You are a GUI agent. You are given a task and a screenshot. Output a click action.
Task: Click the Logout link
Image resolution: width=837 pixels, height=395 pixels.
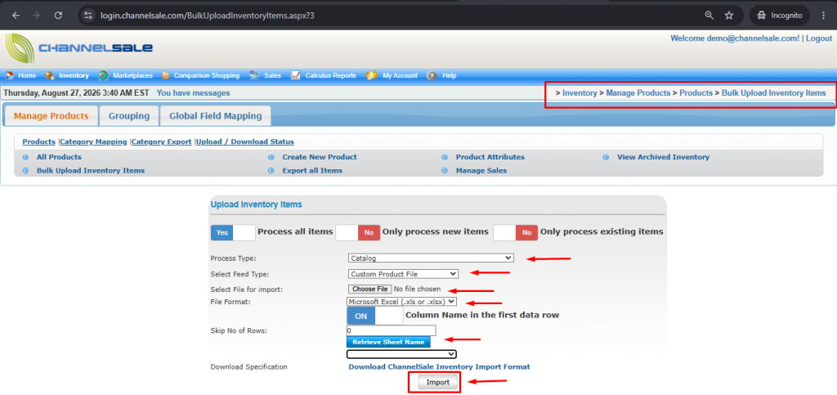pos(819,38)
